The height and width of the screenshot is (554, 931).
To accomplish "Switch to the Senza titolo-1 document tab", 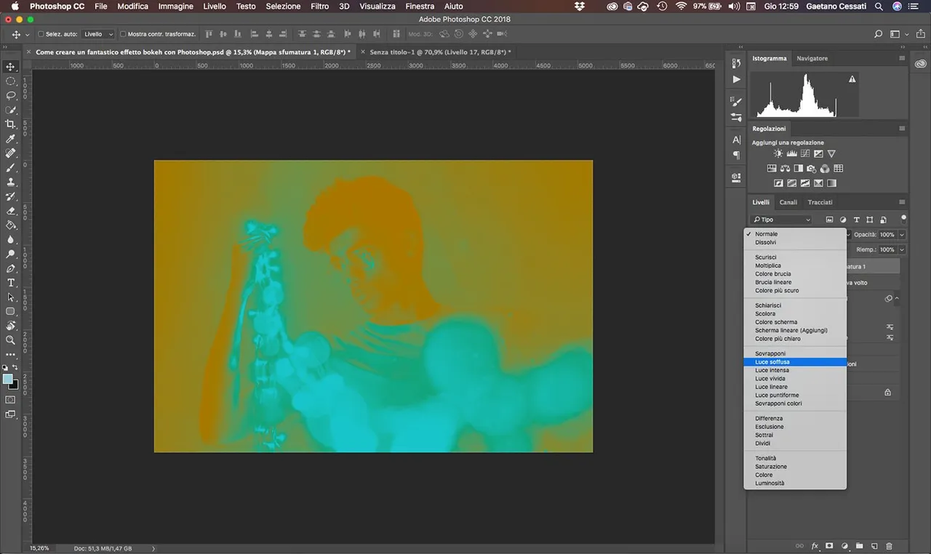I will pyautogui.click(x=439, y=52).
